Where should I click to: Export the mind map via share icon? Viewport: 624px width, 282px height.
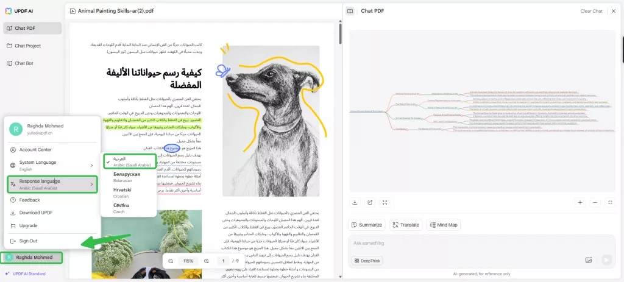[x=370, y=202]
